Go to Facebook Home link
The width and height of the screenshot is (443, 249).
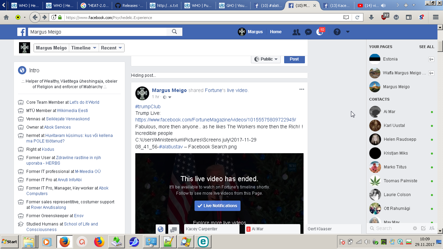coord(276,32)
